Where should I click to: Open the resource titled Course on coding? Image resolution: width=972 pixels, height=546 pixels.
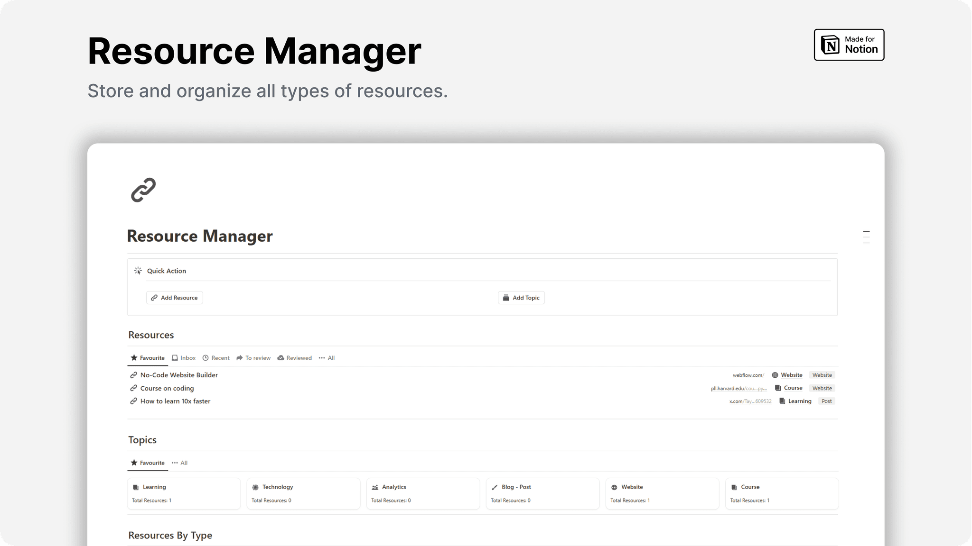[x=167, y=388]
